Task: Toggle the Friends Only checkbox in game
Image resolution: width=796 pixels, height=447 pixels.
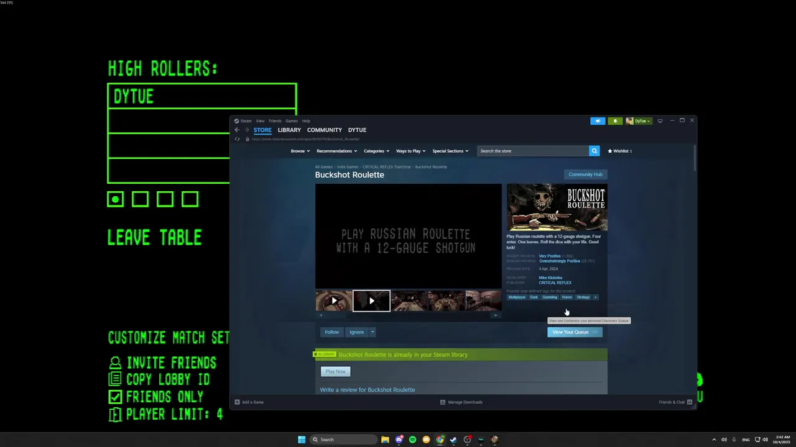Action: coord(115,397)
